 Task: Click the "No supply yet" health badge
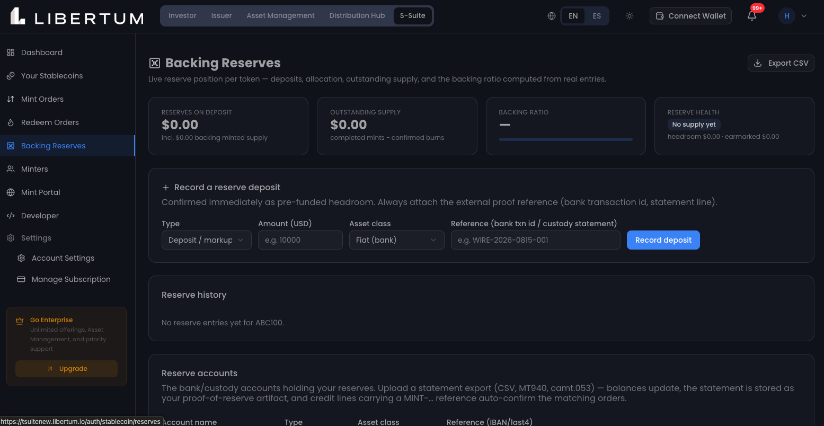[x=694, y=125]
